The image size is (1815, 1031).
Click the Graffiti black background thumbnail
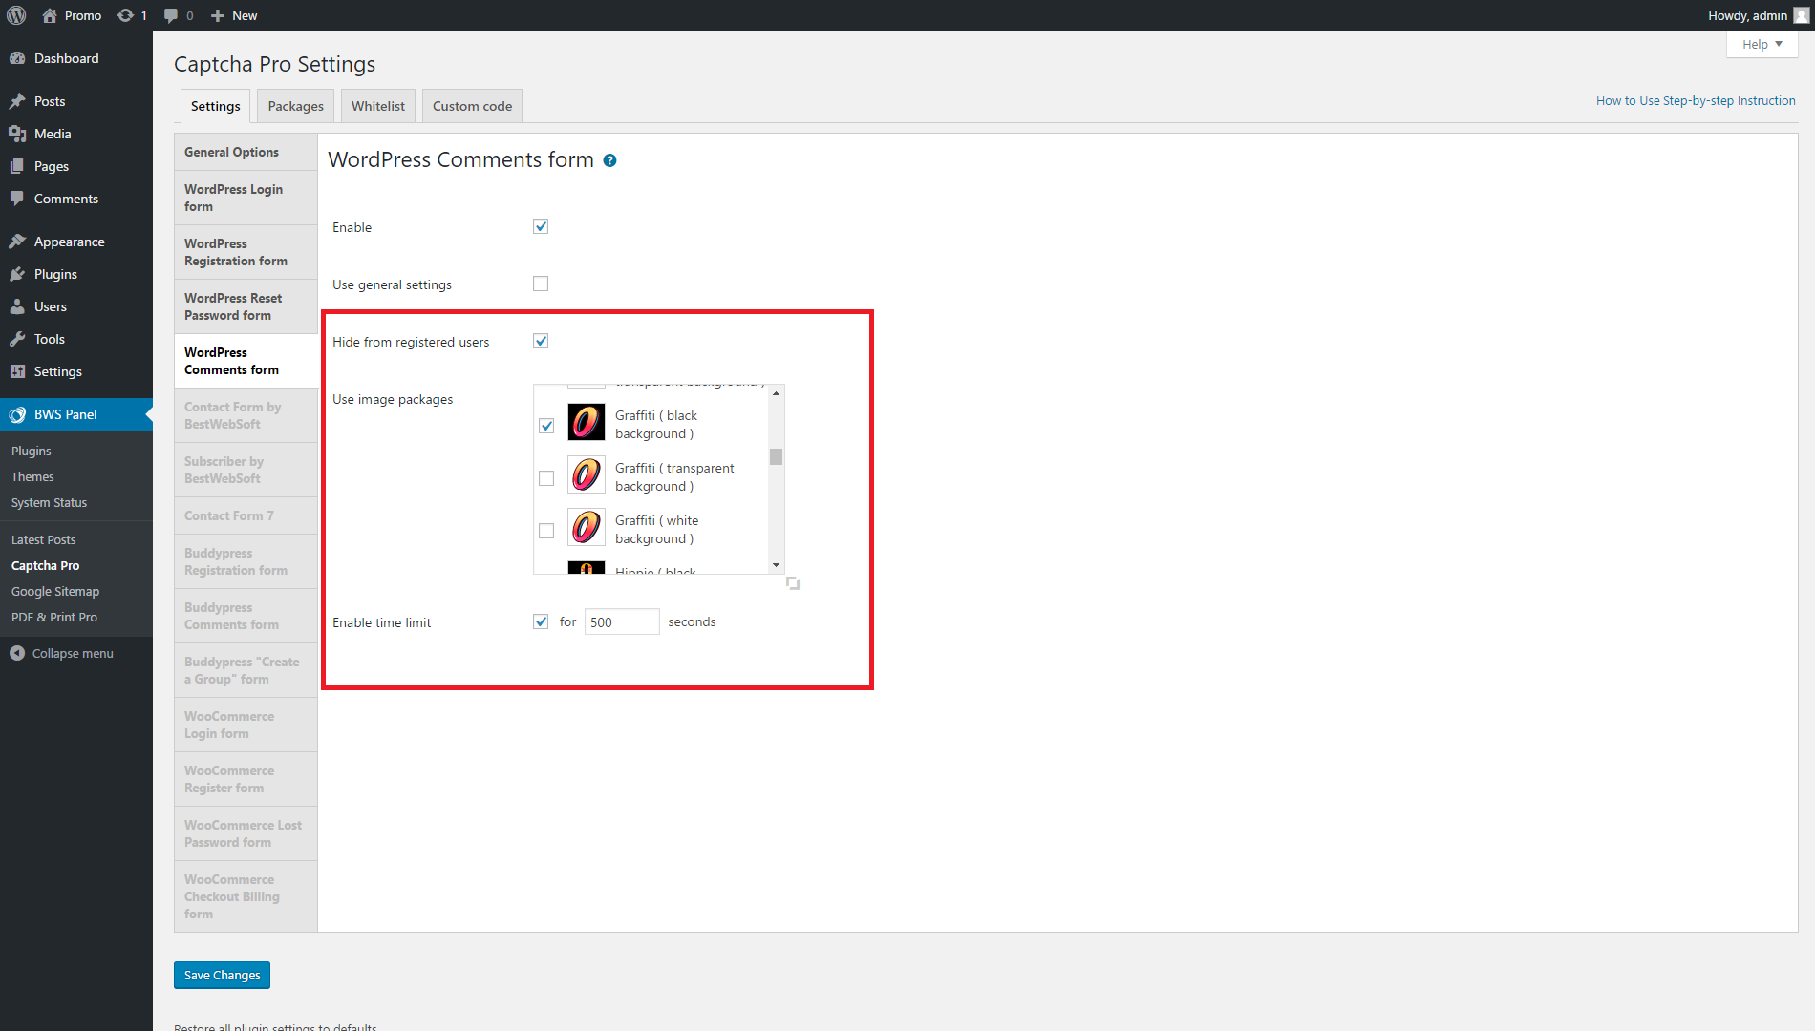point(587,422)
